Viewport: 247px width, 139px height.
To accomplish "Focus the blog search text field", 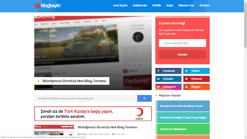I will (86, 98).
